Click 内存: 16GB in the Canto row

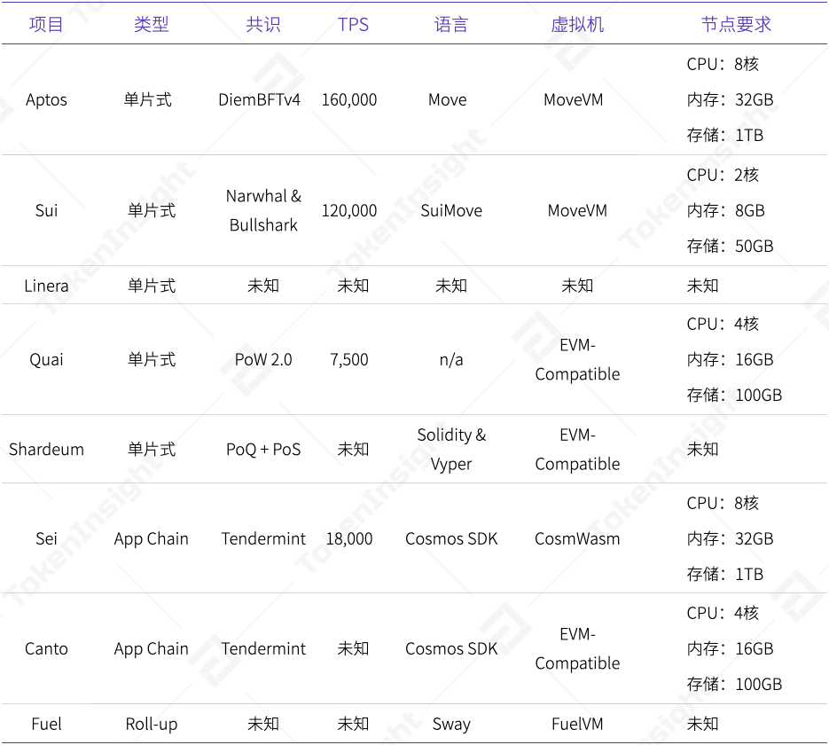(x=730, y=648)
